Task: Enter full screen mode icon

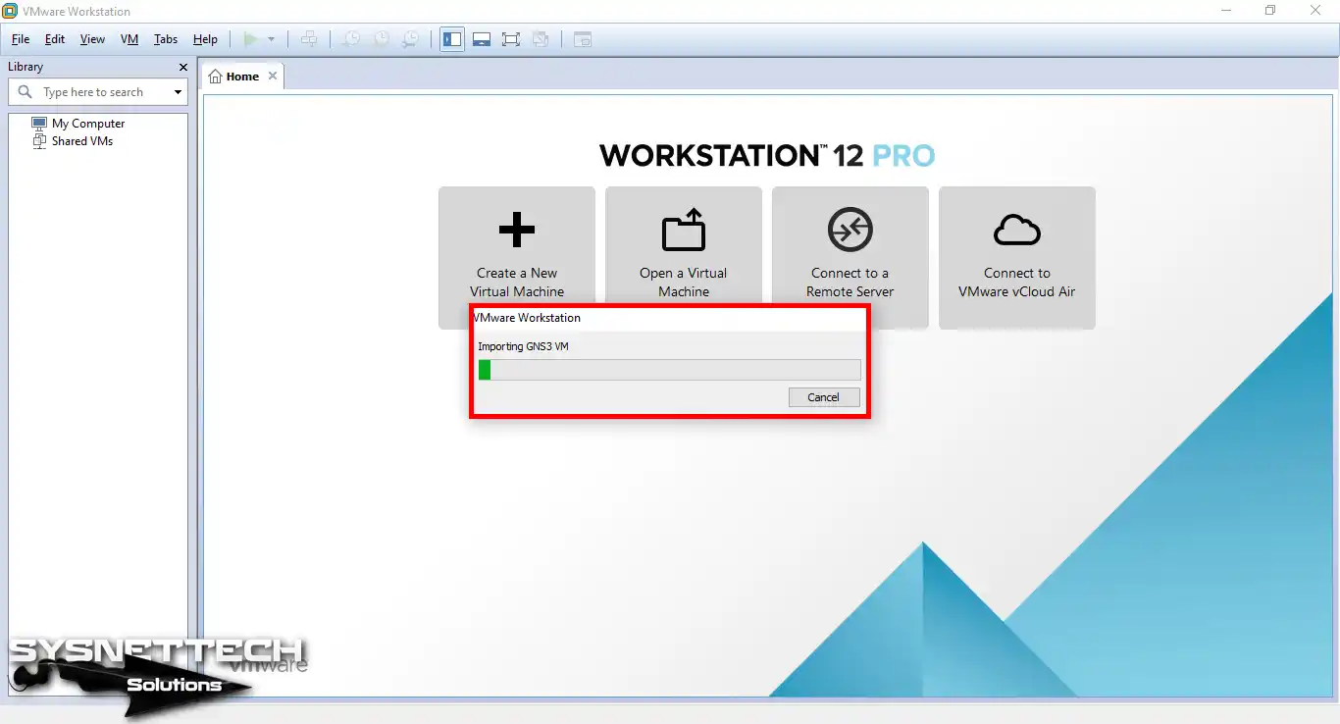Action: (x=511, y=39)
